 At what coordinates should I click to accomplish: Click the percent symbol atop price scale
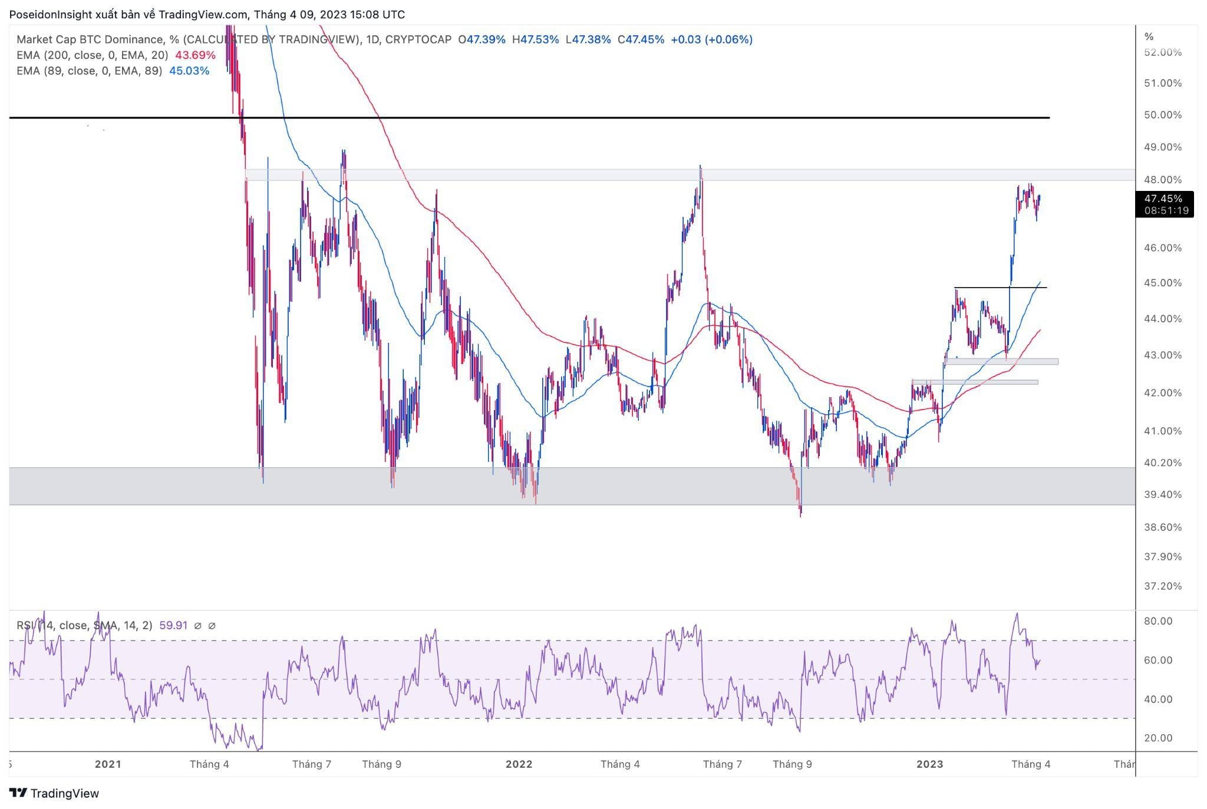coord(1149,37)
